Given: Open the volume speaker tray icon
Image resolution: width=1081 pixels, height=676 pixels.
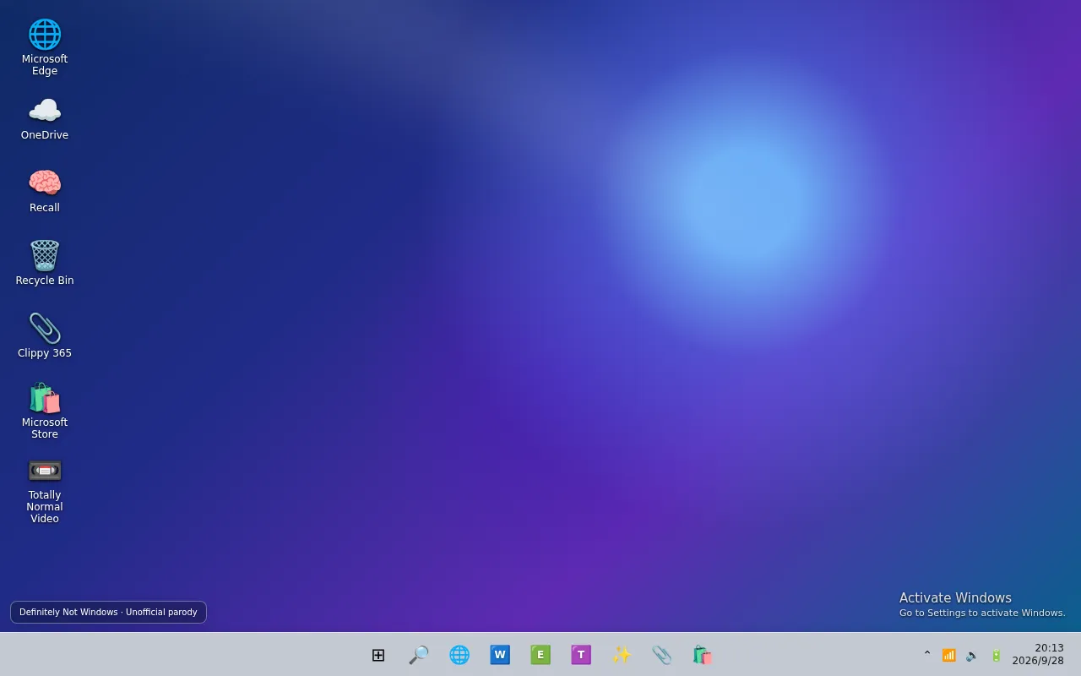Looking at the screenshot, I should [973, 655].
